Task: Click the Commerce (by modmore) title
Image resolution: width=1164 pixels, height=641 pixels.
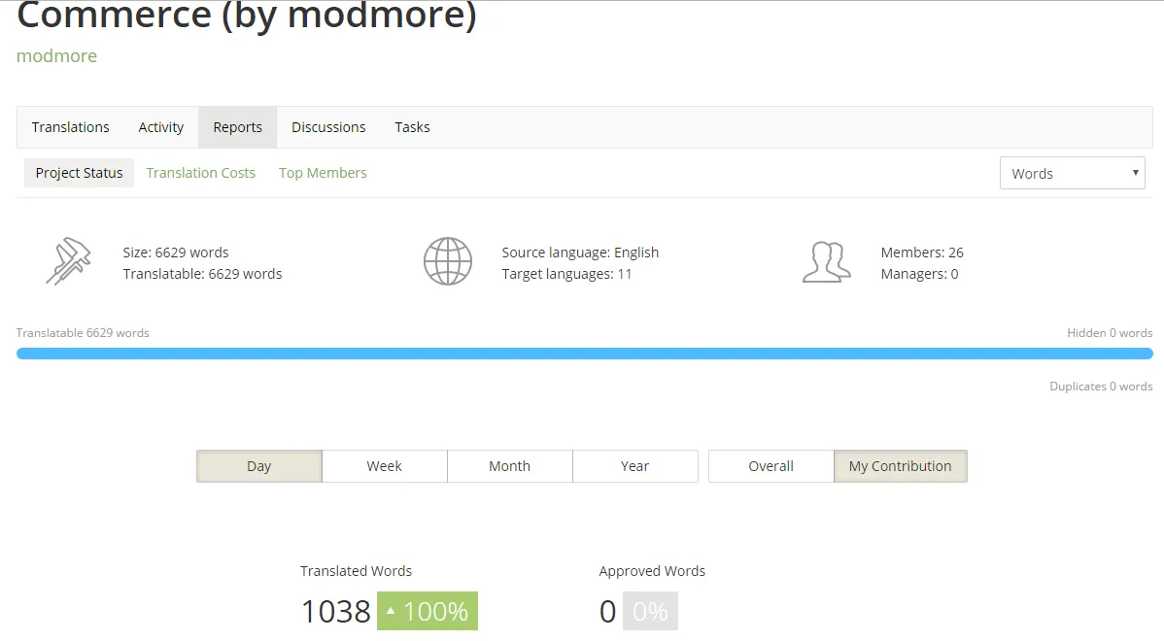Action: [247, 15]
